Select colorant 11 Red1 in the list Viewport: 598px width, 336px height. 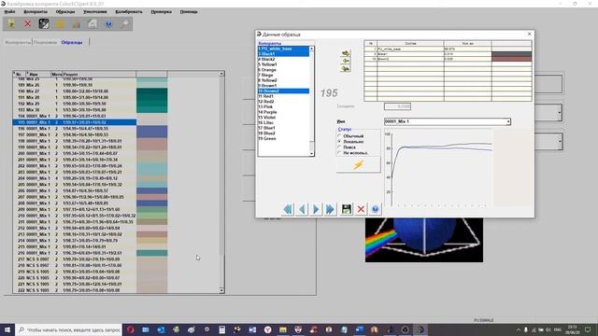click(x=283, y=96)
